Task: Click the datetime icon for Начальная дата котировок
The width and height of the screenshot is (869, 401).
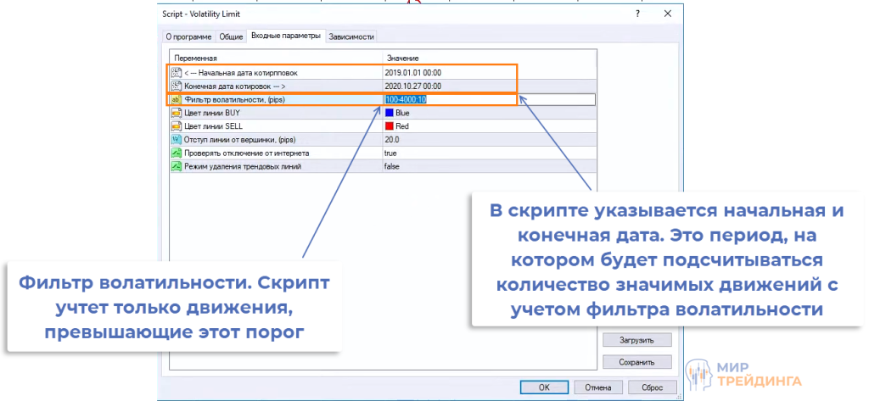Action: point(177,73)
